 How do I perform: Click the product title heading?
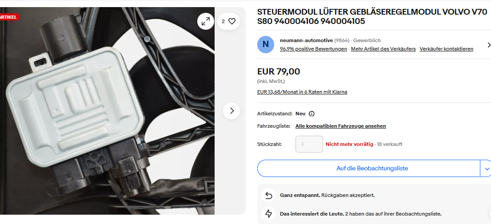[x=372, y=16]
